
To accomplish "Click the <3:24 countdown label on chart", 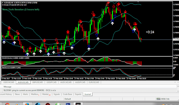I will pyautogui.click(x=150, y=32).
